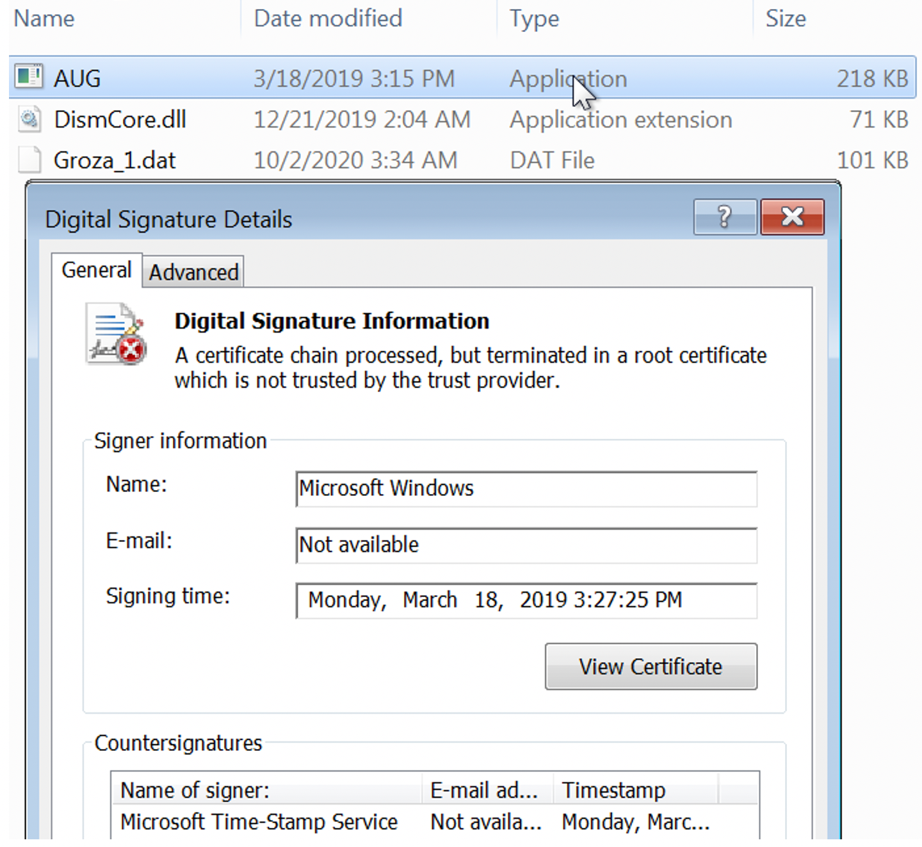This screenshot has width=922, height=847.
Task: Click the E-mail field showing Not available
Action: point(526,545)
